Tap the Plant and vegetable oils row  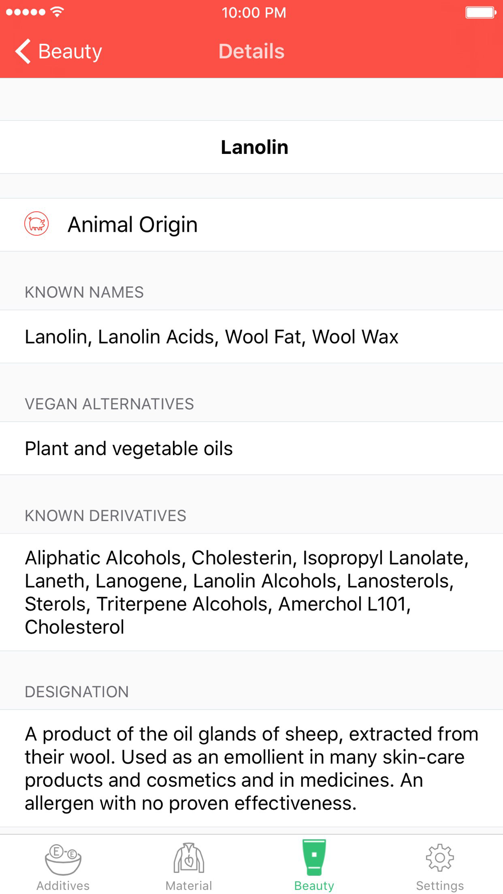129,449
